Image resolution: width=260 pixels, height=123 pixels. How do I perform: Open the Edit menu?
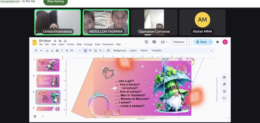click(x=47, y=45)
